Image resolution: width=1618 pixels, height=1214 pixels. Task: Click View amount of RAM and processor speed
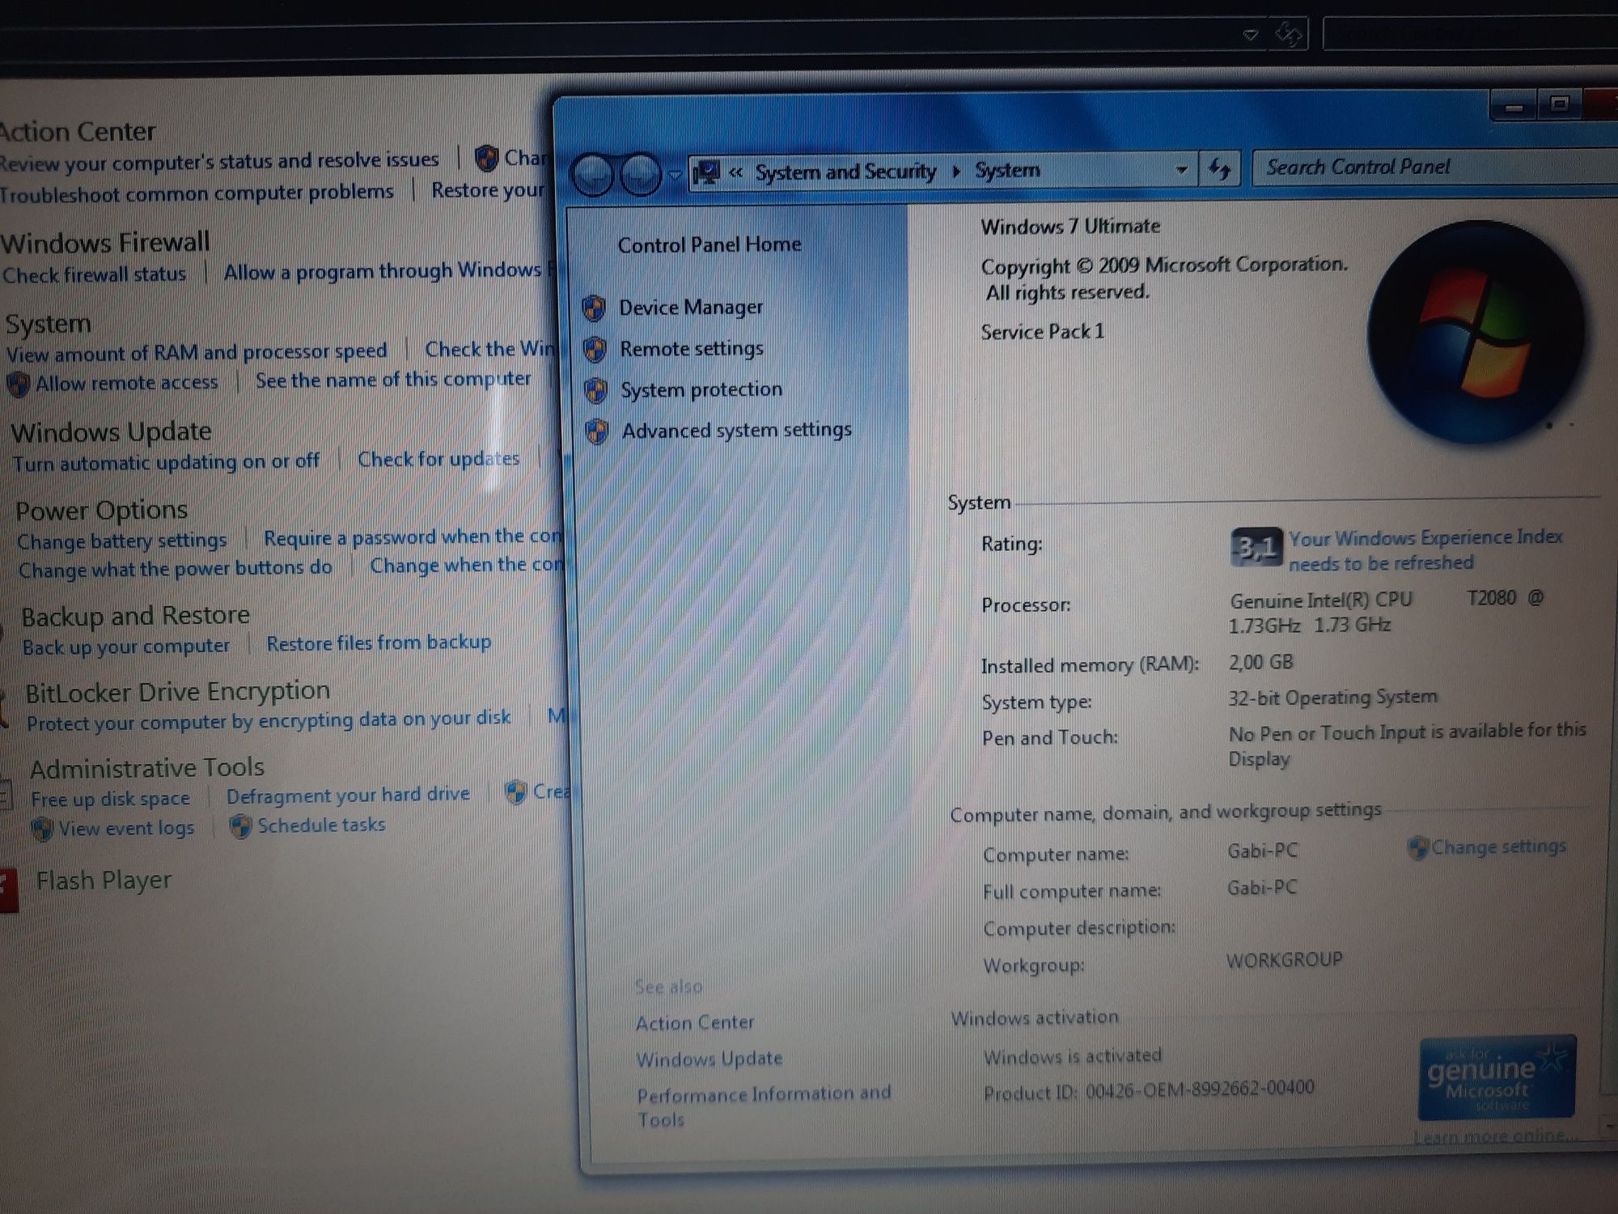[197, 353]
